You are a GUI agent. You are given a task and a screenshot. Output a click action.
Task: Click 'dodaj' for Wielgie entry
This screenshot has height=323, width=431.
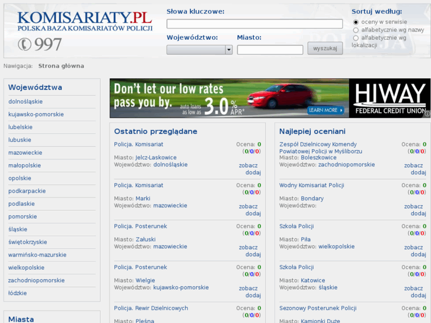(x=253, y=296)
